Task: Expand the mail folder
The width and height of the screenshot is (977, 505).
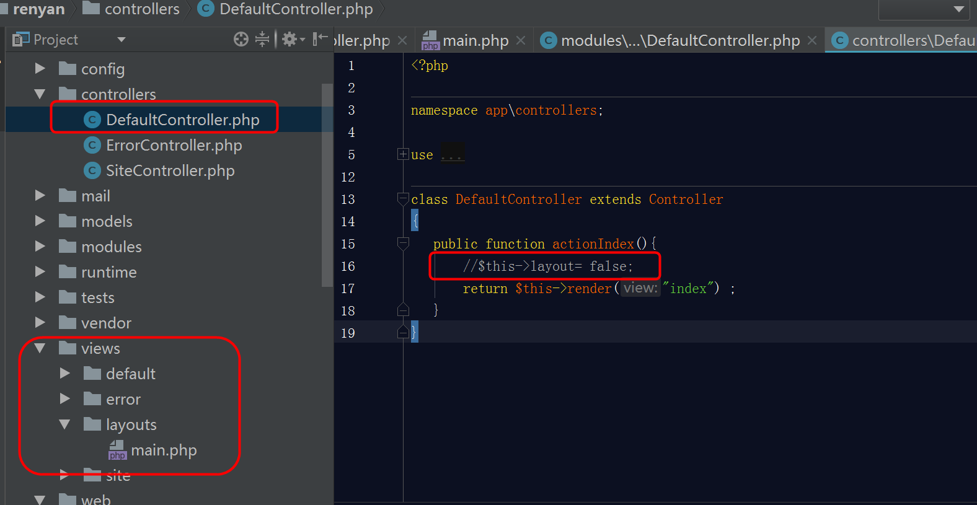Action: point(40,196)
